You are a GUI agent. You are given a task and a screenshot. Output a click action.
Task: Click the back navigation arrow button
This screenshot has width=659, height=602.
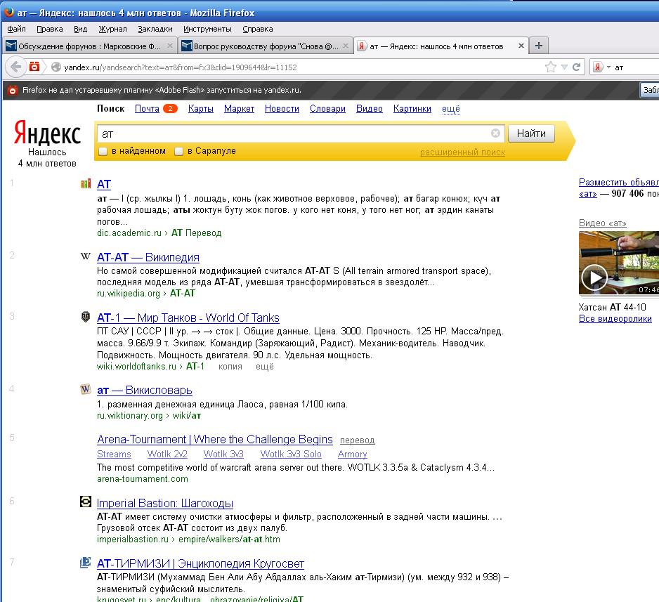pyautogui.click(x=15, y=67)
